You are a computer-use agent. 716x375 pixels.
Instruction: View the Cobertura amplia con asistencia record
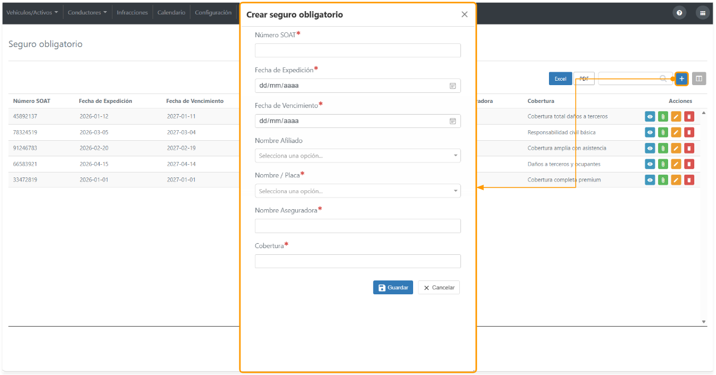650,148
